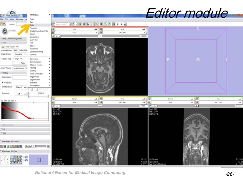243x182 pixels.
Task: Click the camera snapshot icon in 3D controls
Action: tap(18, 160)
